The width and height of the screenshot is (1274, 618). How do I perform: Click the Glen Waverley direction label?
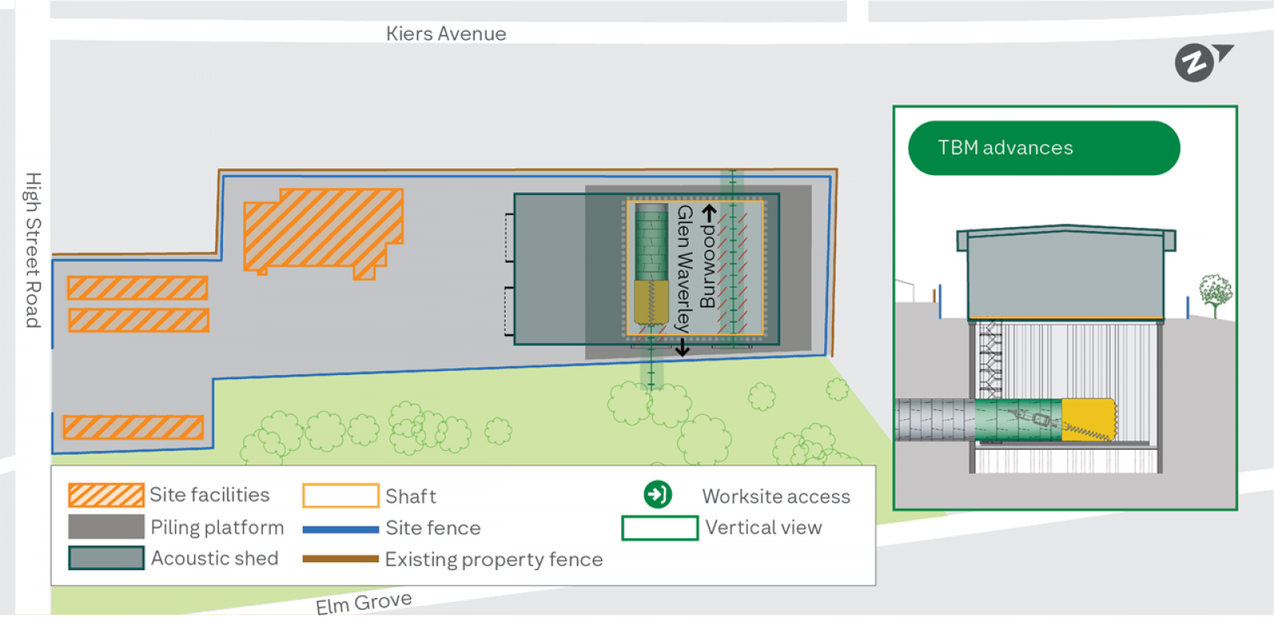[683, 268]
